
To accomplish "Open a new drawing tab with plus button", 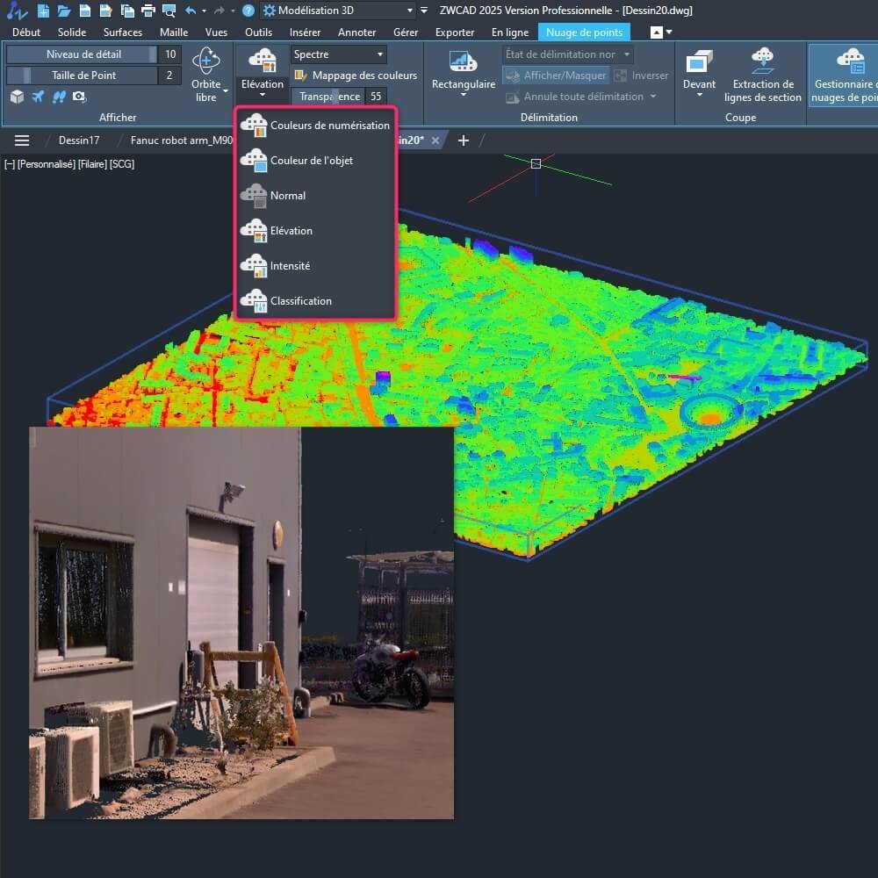I will pos(464,140).
